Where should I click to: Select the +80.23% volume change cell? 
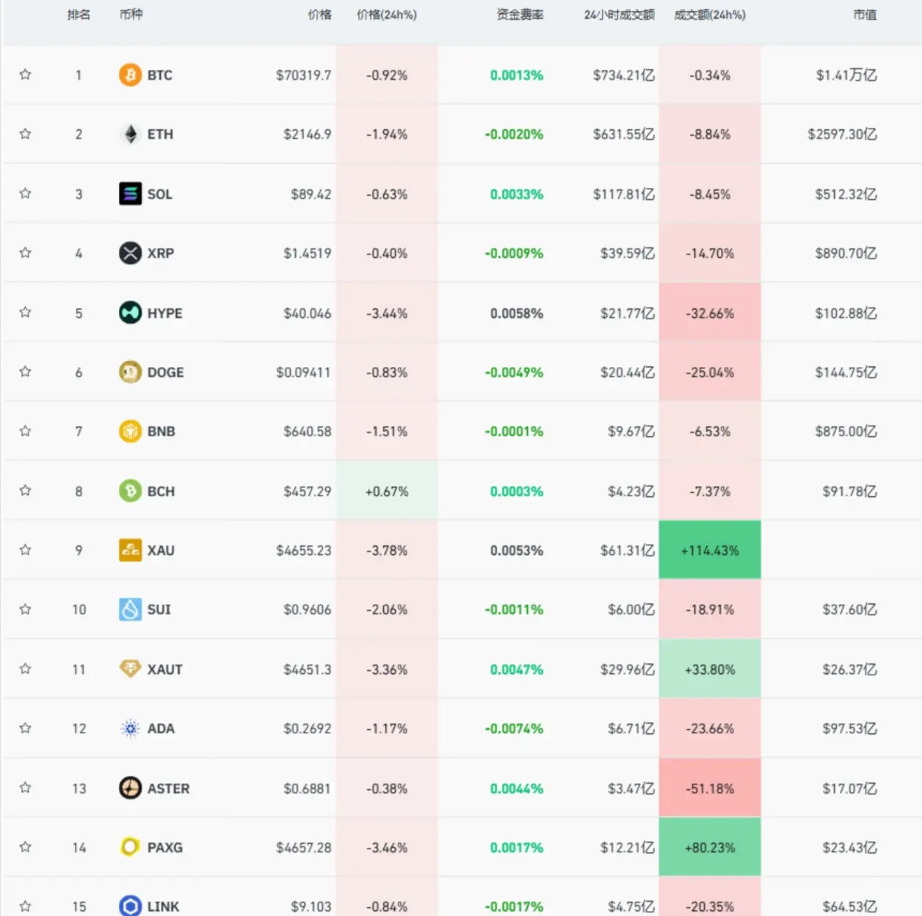click(x=710, y=847)
